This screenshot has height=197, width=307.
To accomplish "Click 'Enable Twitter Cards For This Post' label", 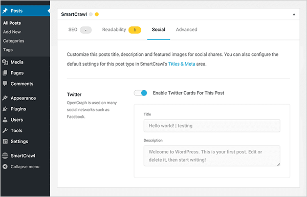I will pyautogui.click(x=188, y=93).
